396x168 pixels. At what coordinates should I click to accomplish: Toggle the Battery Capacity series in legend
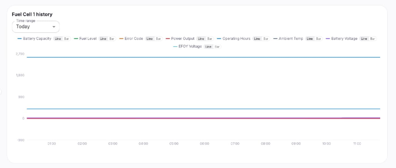35,39
